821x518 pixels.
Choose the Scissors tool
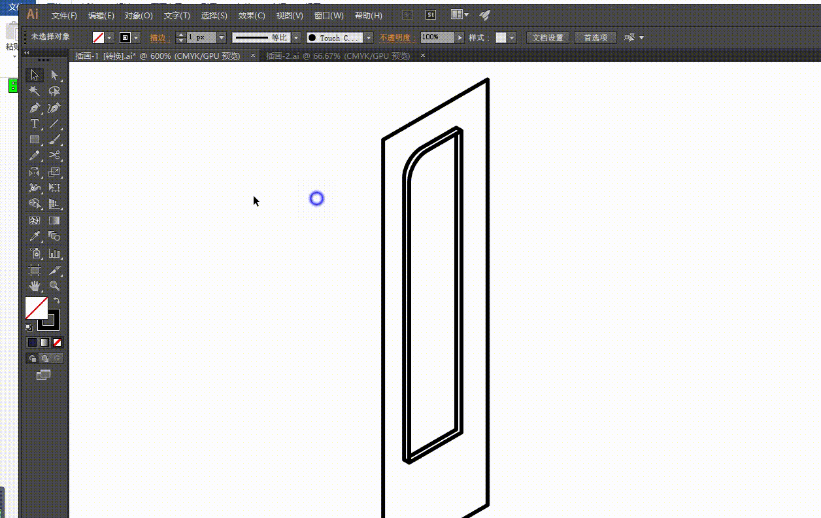tap(54, 156)
